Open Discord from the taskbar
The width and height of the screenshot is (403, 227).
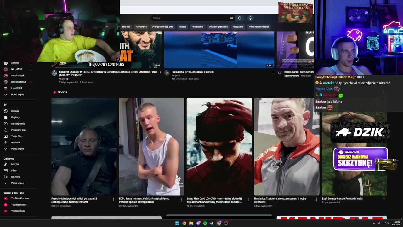[x=198, y=223]
